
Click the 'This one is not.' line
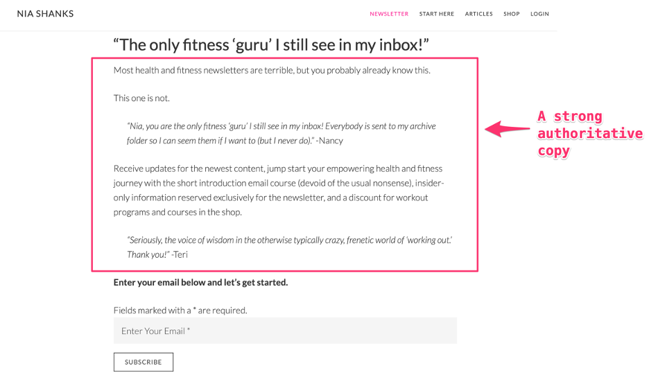point(141,98)
